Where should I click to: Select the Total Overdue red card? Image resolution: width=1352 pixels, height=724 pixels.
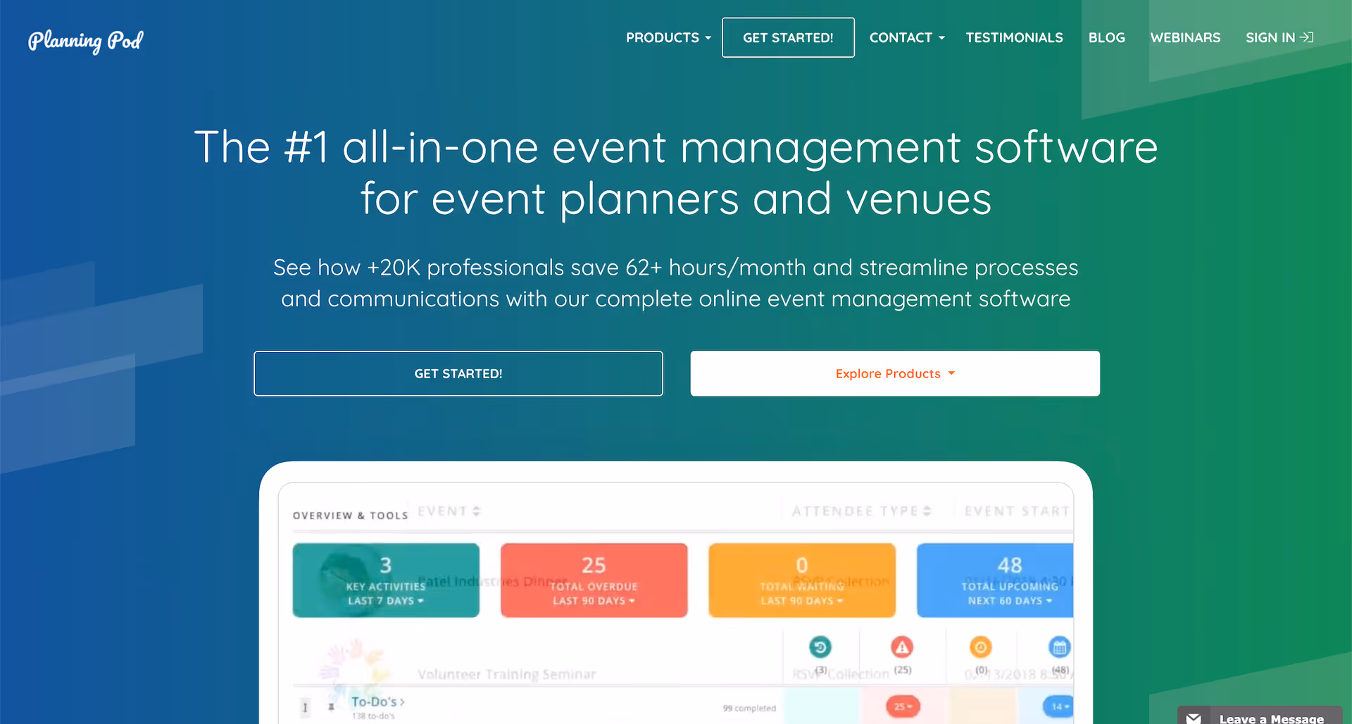click(594, 580)
